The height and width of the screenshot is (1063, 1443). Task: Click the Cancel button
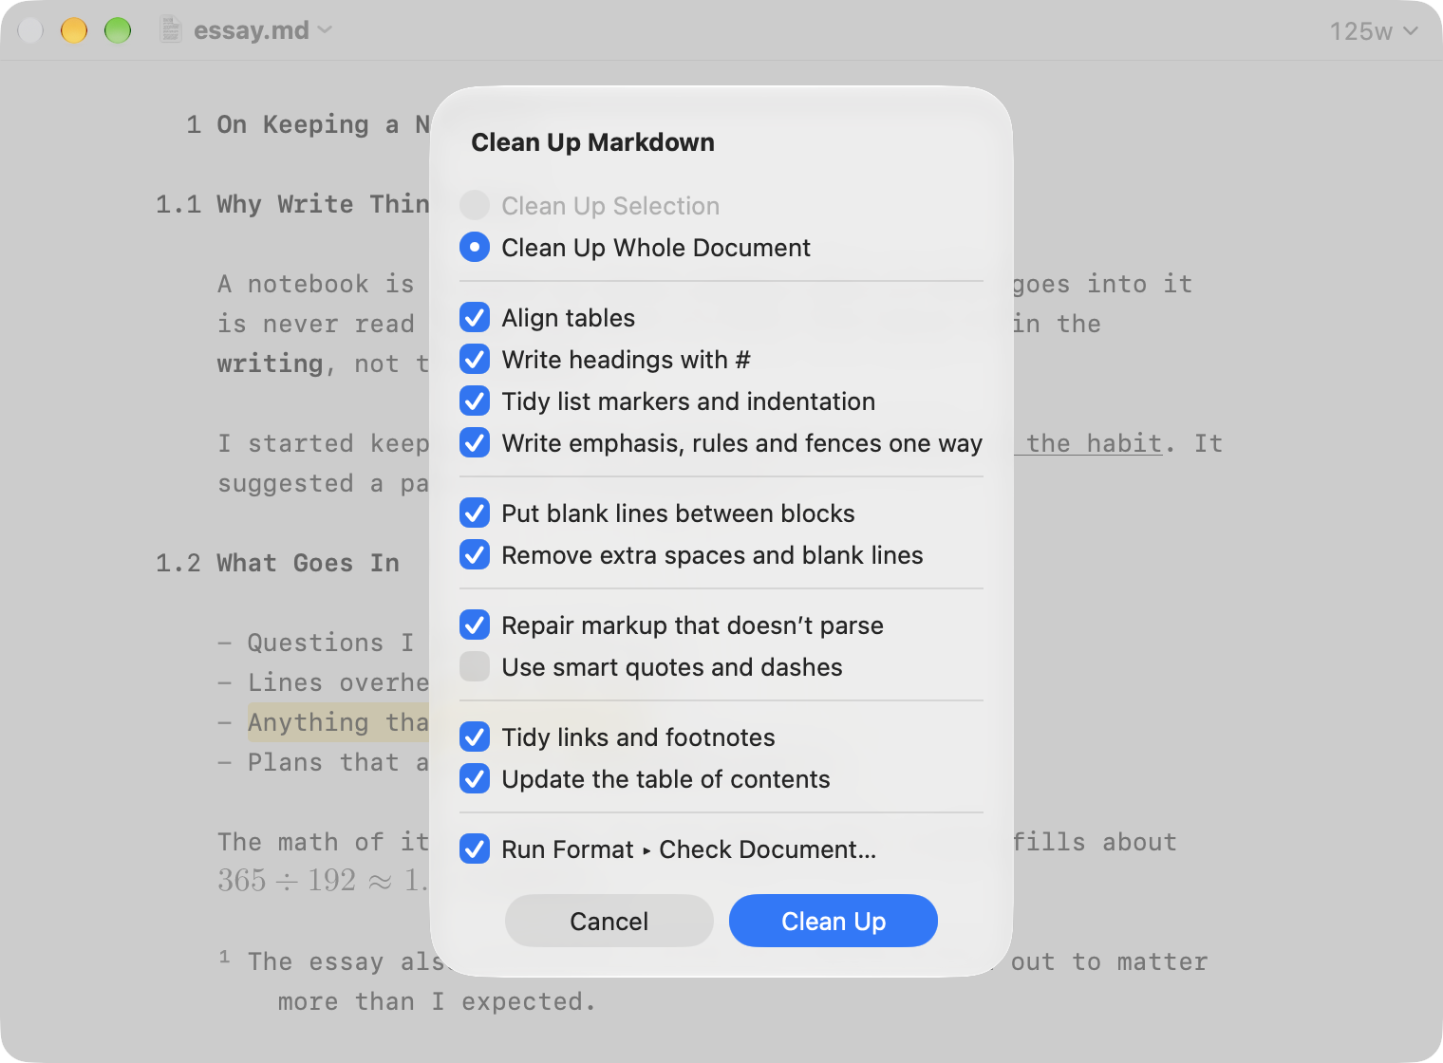(x=609, y=921)
